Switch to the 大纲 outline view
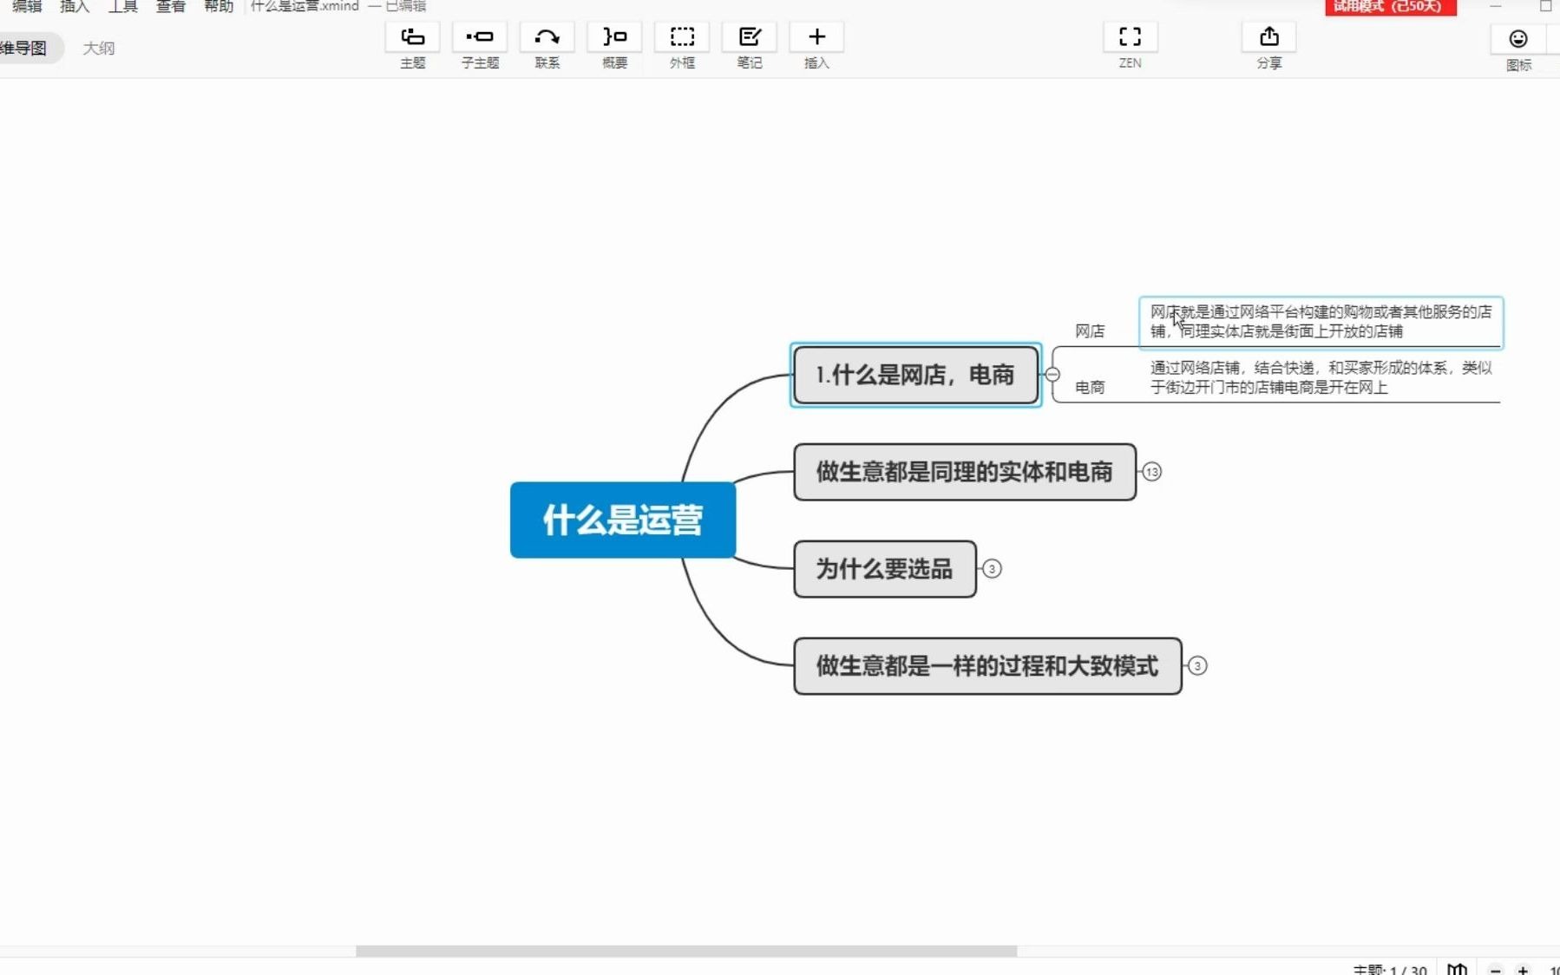Image resolution: width=1560 pixels, height=975 pixels. click(x=99, y=48)
